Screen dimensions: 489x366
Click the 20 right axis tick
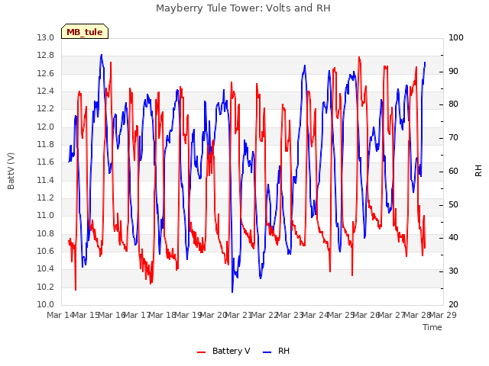[453, 305]
